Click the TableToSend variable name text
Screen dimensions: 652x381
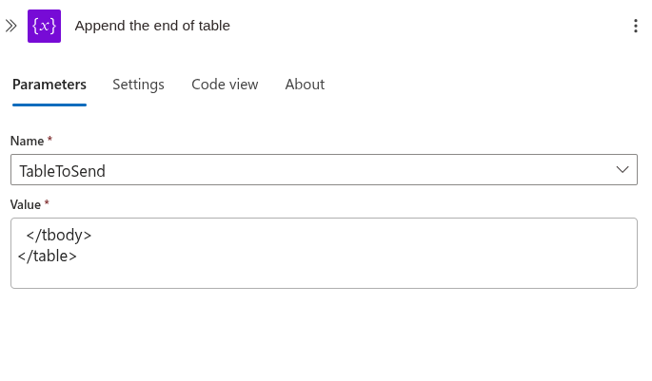(x=63, y=171)
